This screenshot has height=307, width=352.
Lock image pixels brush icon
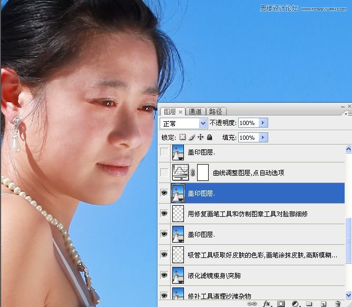pyautogui.click(x=192, y=137)
